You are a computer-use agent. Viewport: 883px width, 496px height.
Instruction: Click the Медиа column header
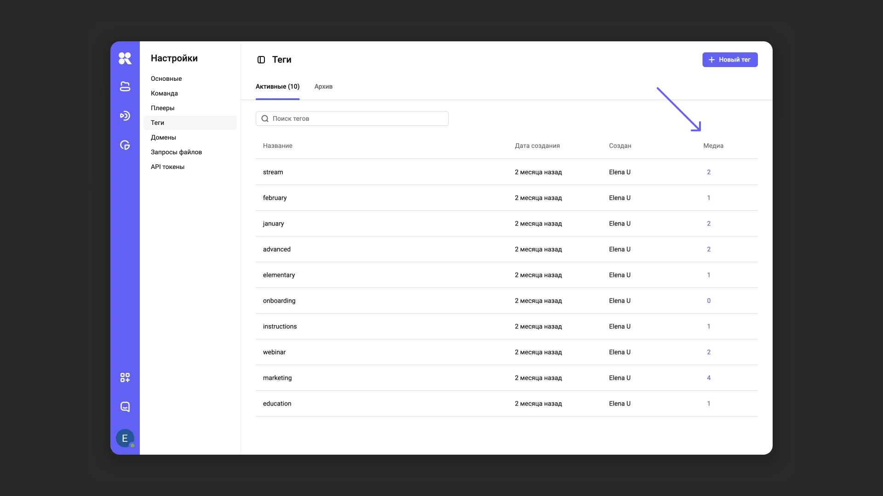click(x=713, y=146)
